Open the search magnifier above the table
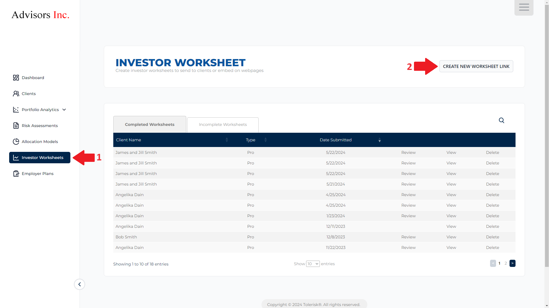 click(x=501, y=120)
